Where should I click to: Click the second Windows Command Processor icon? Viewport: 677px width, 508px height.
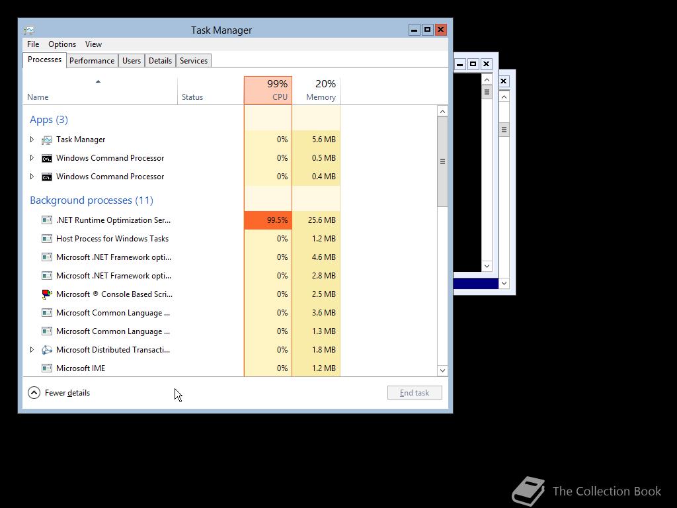point(47,177)
